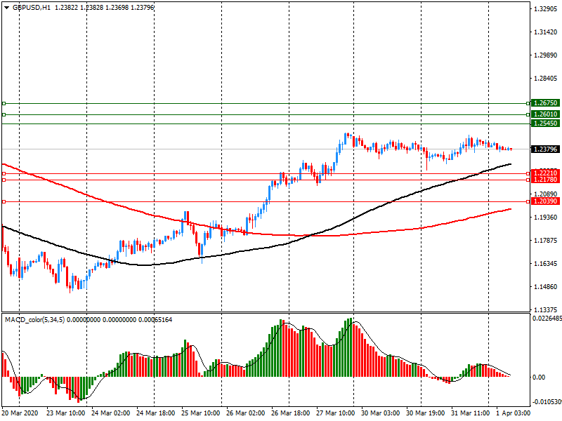
Task: Grab left handle of the 1.21780 line
Action: (4, 180)
